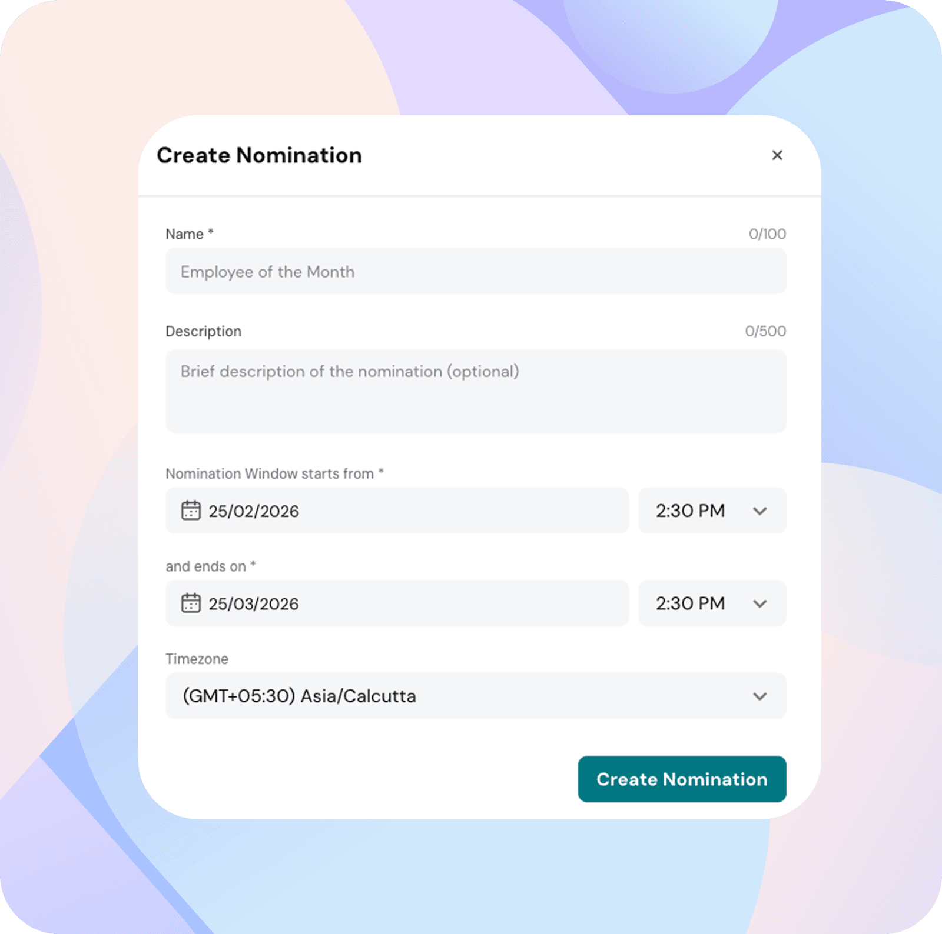This screenshot has width=942, height=934.
Task: Expand the start time chevron arrow
Action: [x=759, y=511]
